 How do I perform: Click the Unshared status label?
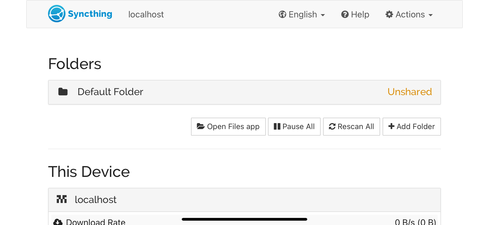coord(410,92)
